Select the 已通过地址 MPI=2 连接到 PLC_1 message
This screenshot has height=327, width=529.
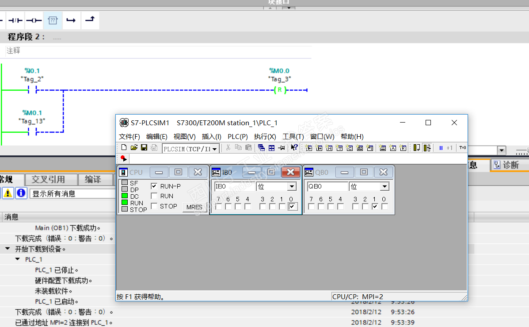click(64, 322)
